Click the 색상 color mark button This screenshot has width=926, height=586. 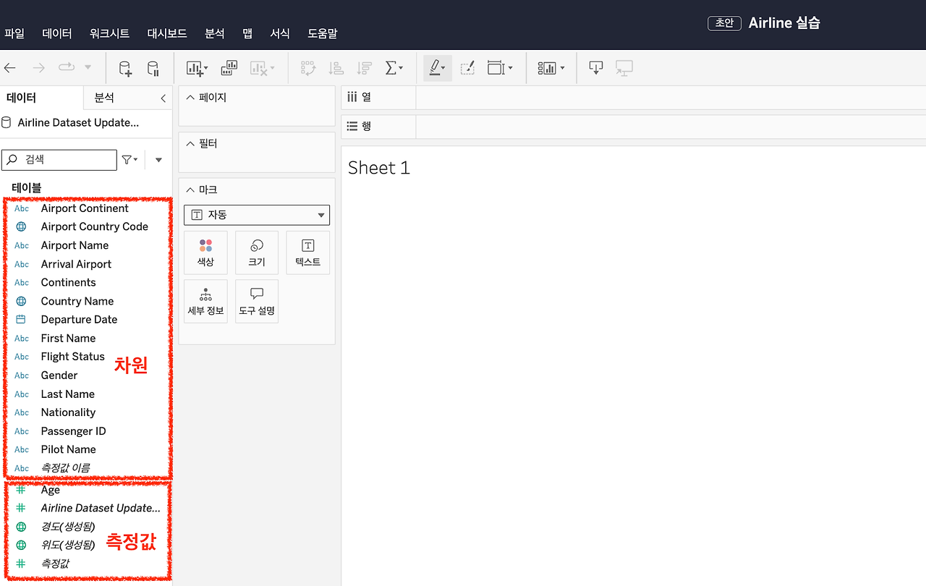click(205, 252)
